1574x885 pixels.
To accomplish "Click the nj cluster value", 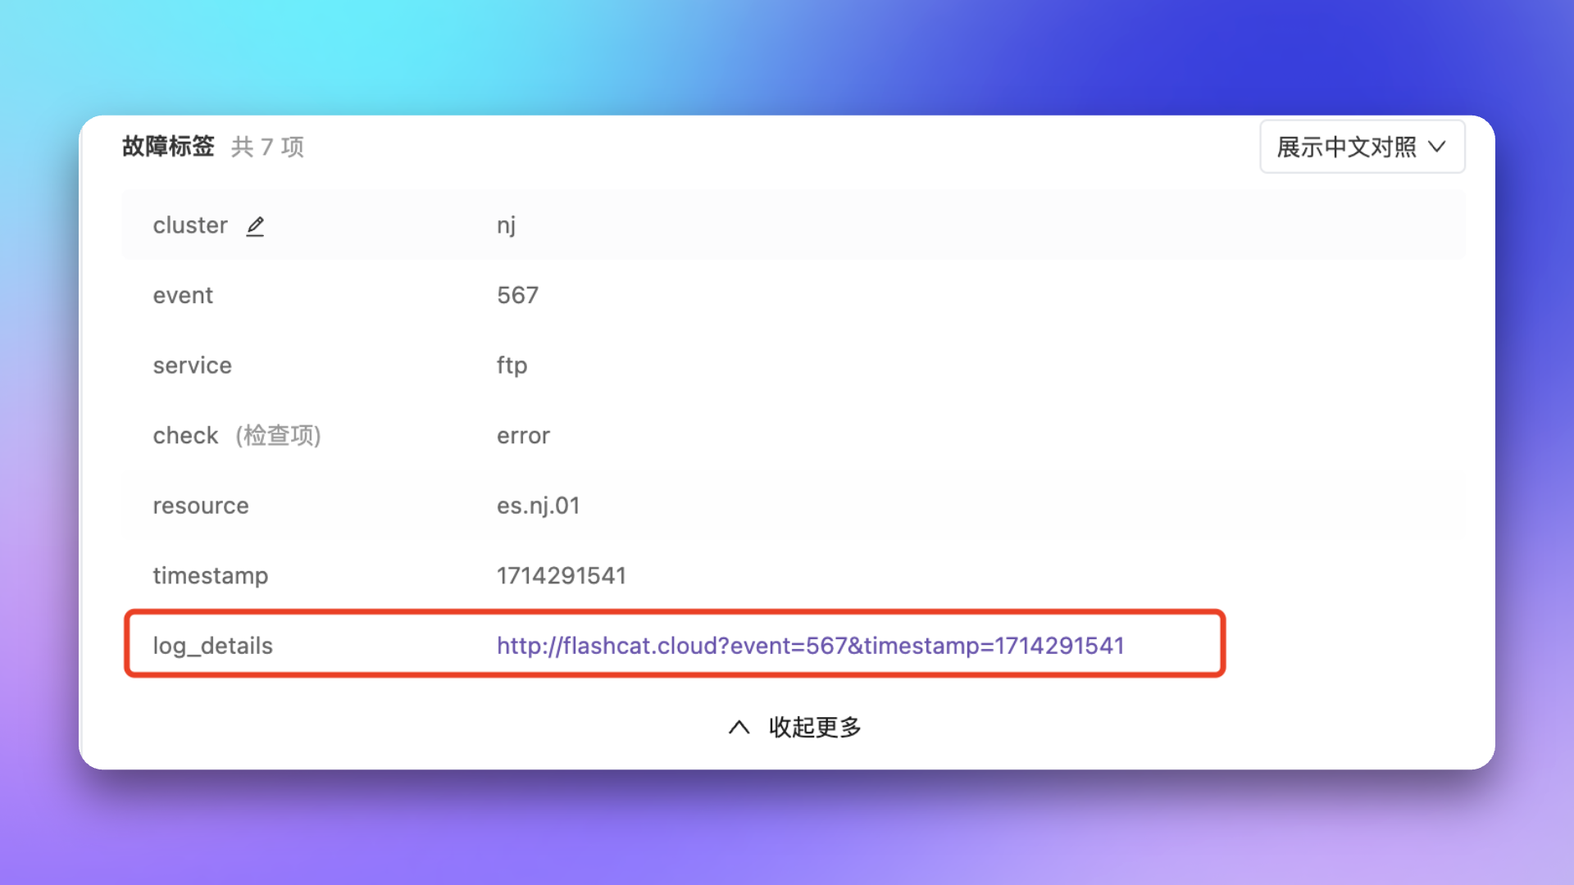I will [x=506, y=225].
